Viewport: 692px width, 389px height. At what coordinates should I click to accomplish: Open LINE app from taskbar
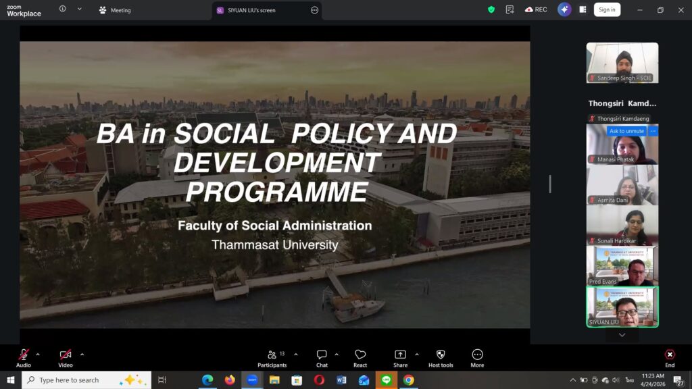(386, 380)
